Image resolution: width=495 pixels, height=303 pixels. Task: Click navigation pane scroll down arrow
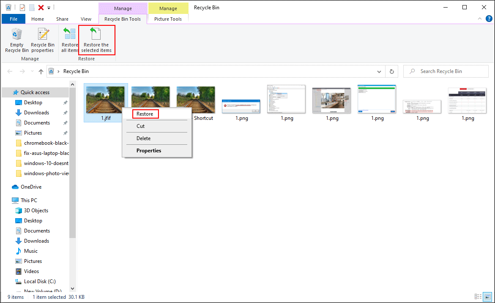click(72, 289)
